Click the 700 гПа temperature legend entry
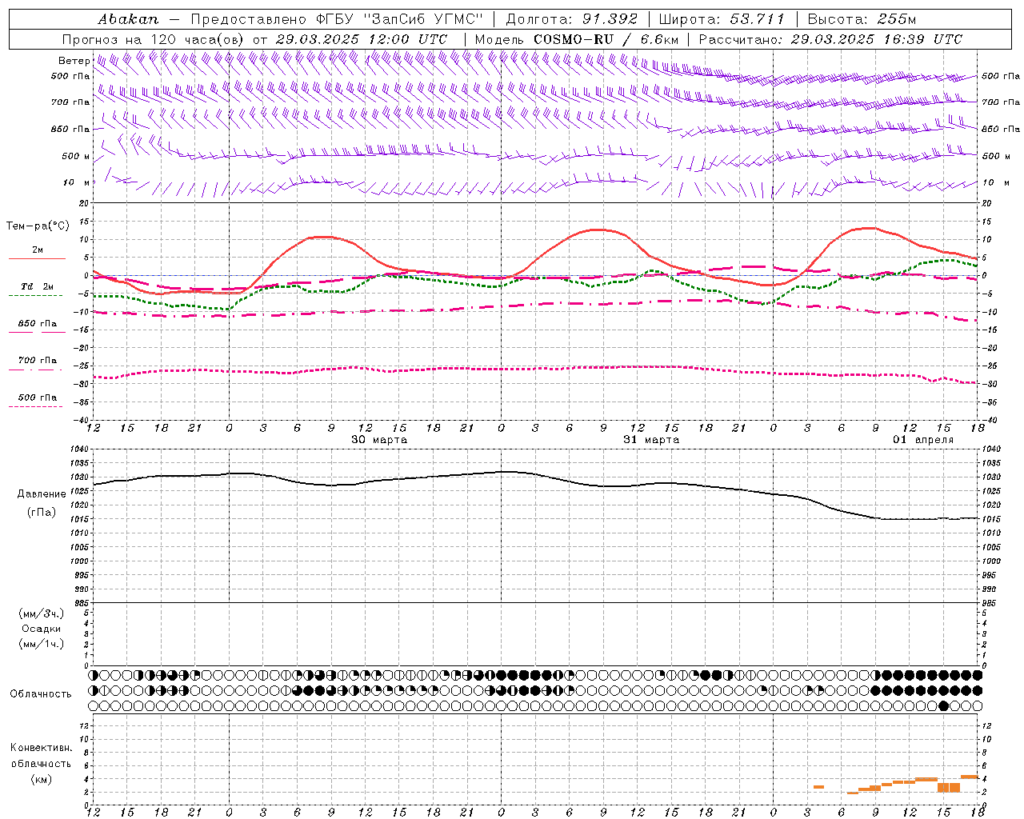1024x819 pixels. coord(37,360)
